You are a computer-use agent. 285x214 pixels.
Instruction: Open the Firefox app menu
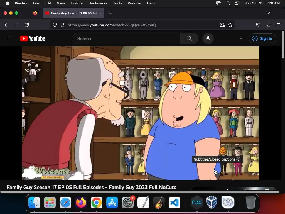pyautogui.click(x=21, y=3)
